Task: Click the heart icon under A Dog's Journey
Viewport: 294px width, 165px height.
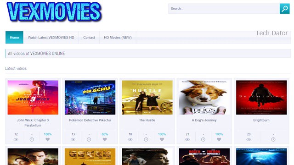Action: click(219, 139)
